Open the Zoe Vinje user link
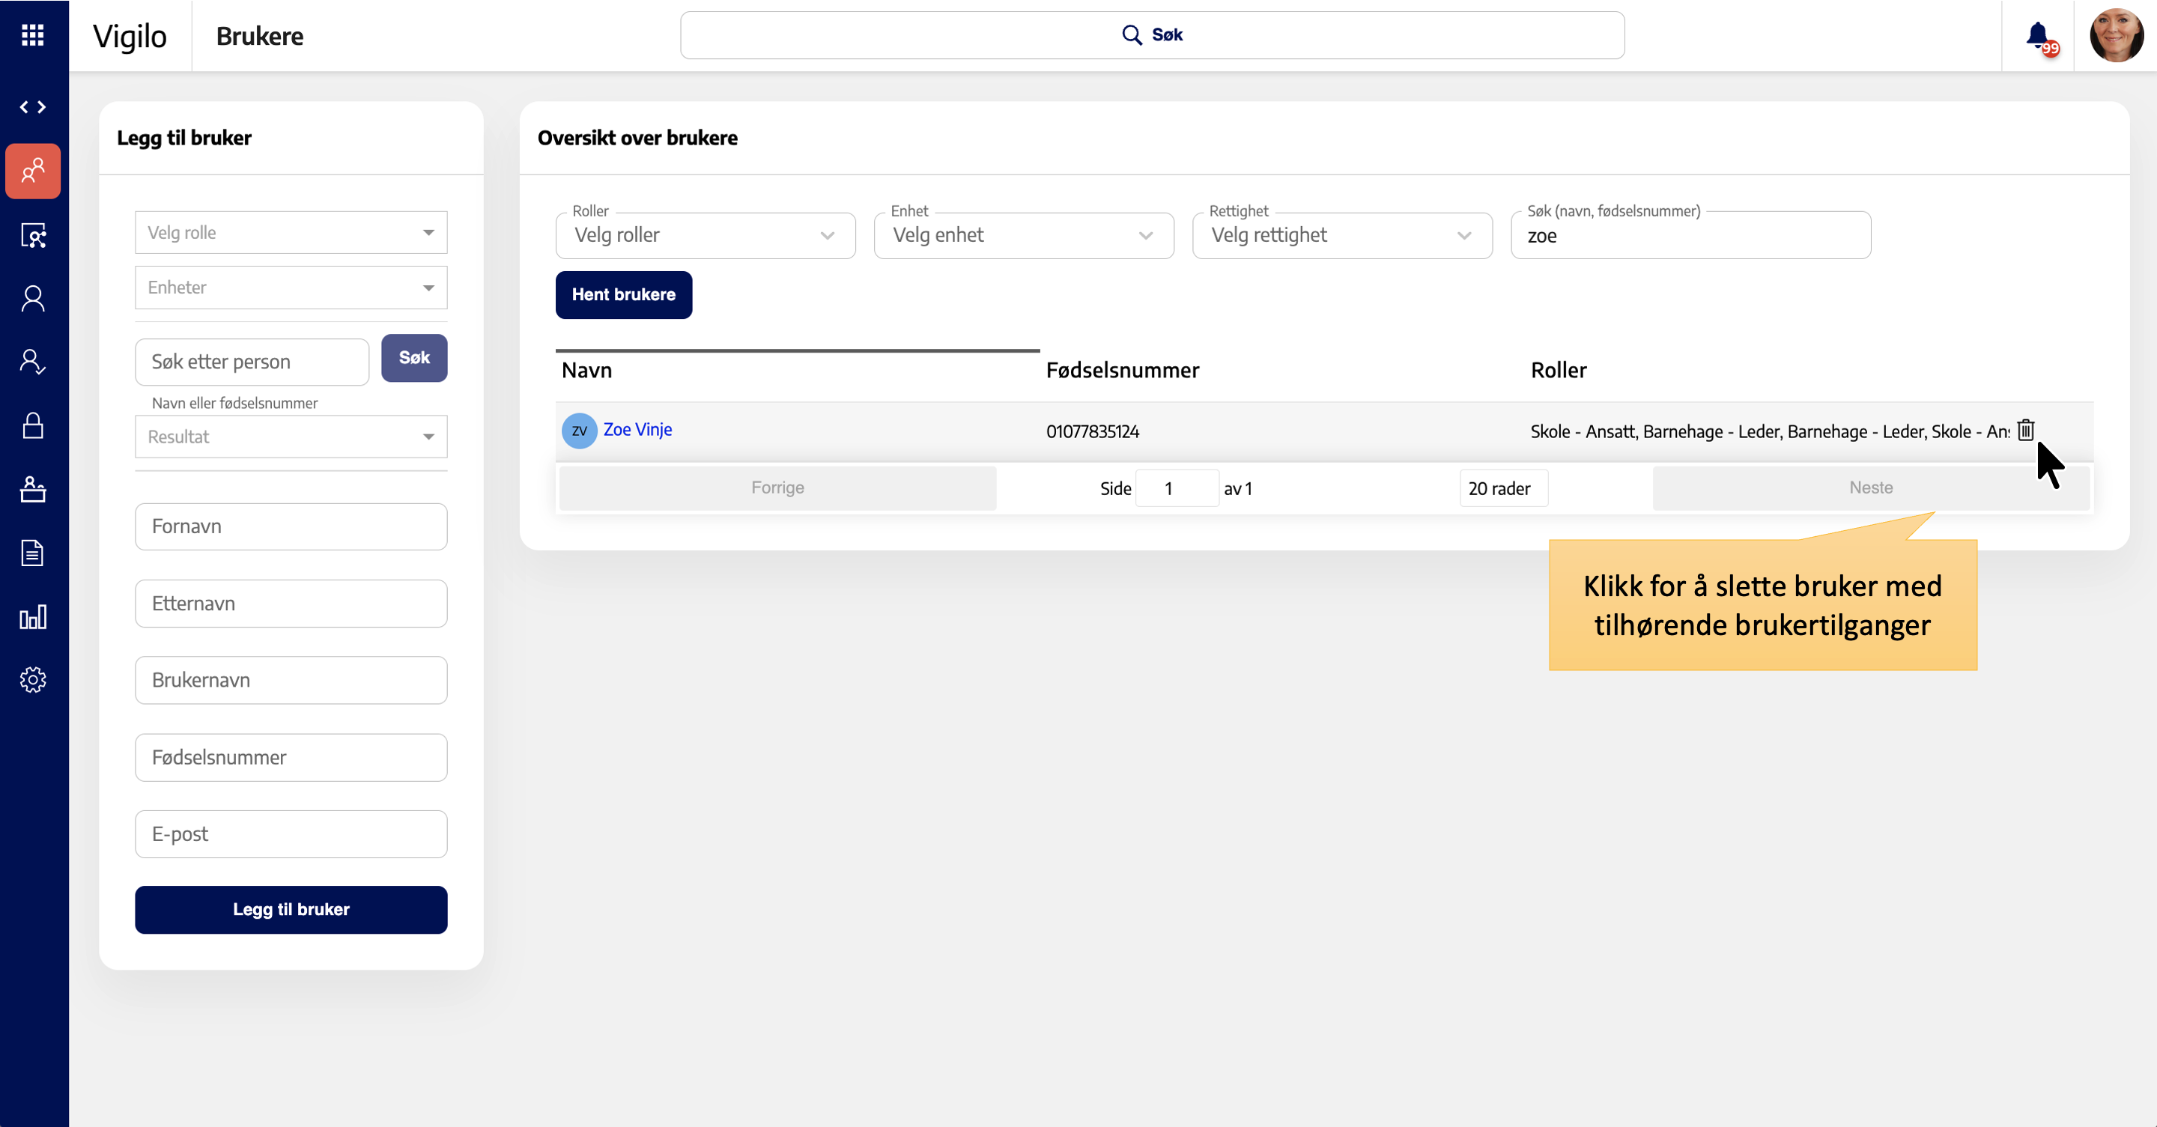Image resolution: width=2157 pixels, height=1127 pixels. 637,430
